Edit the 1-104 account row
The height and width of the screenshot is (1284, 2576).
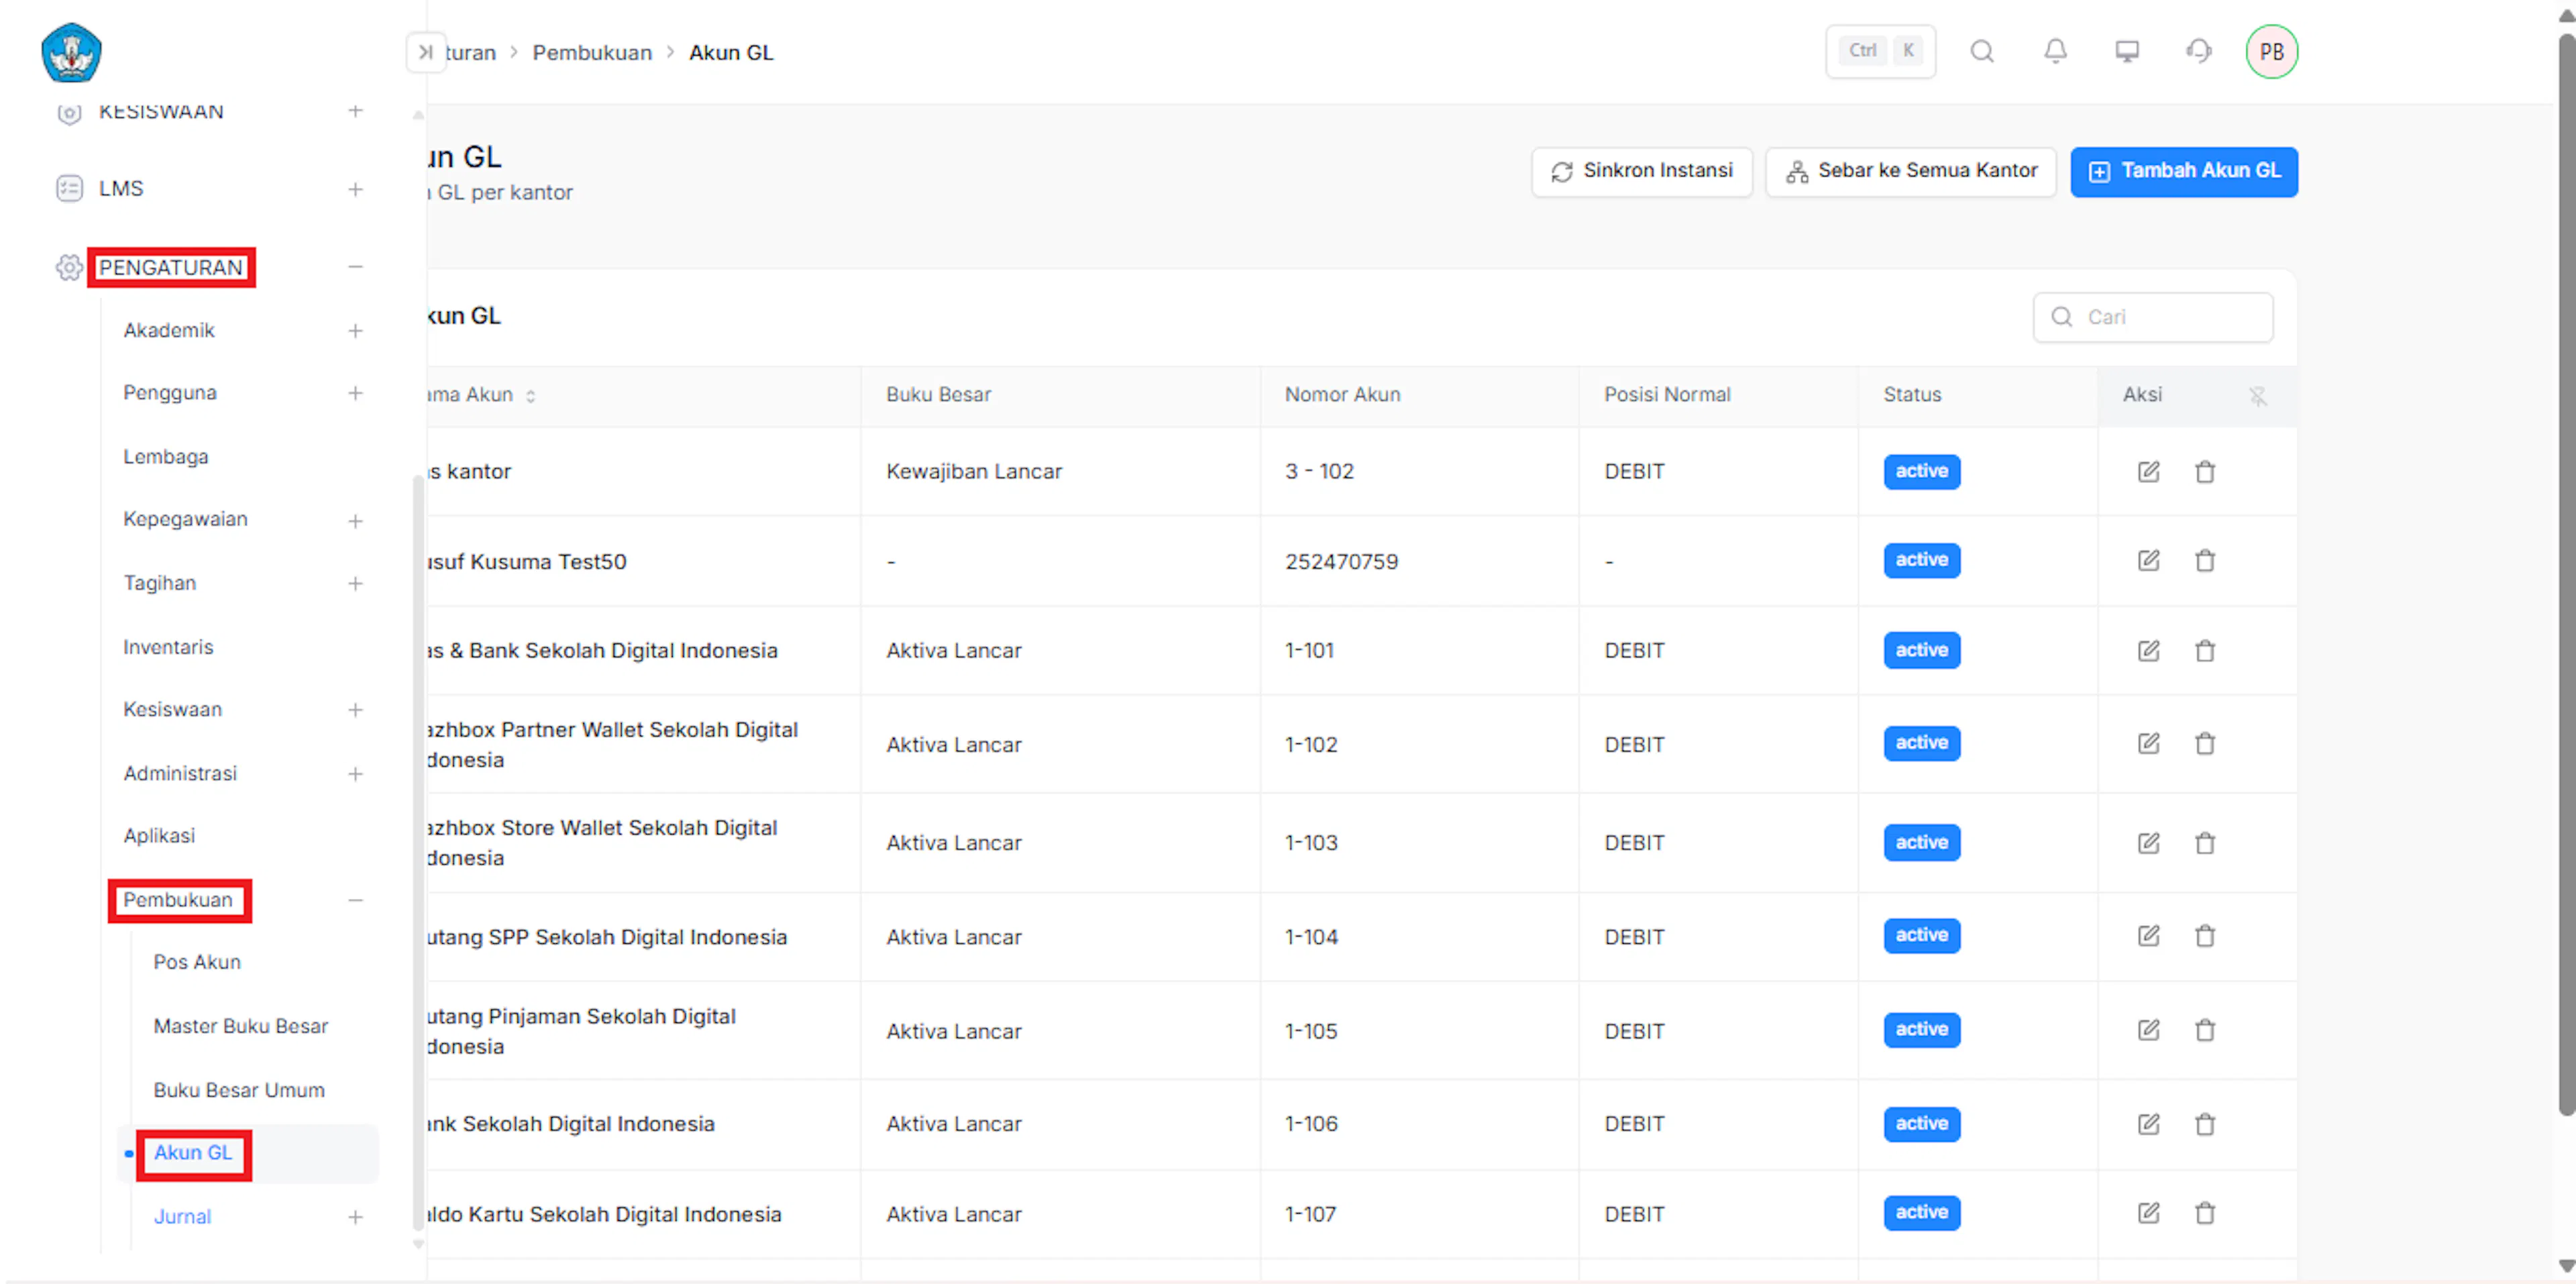pyautogui.click(x=2148, y=936)
